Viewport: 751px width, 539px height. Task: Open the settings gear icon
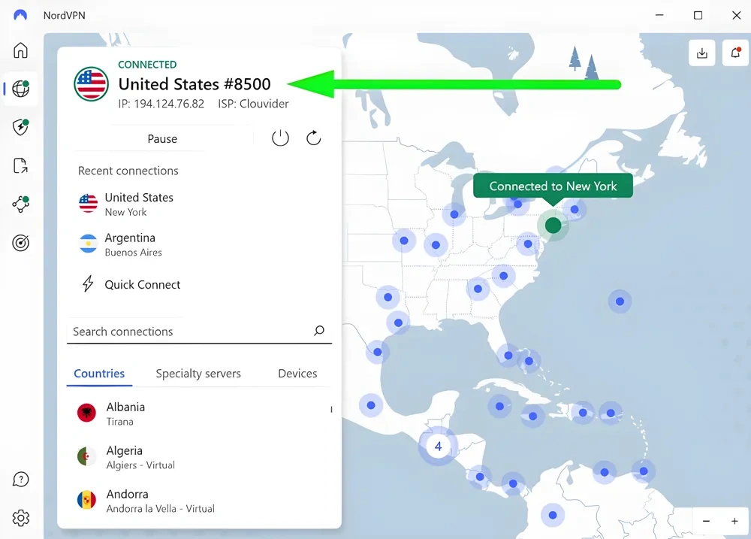(x=20, y=518)
